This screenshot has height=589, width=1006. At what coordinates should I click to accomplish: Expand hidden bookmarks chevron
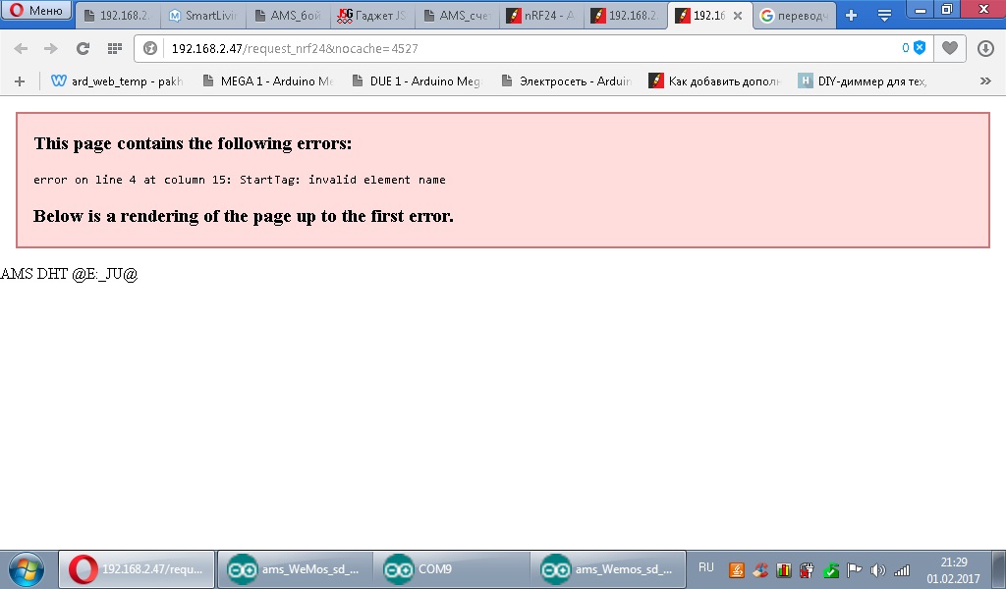(x=985, y=80)
